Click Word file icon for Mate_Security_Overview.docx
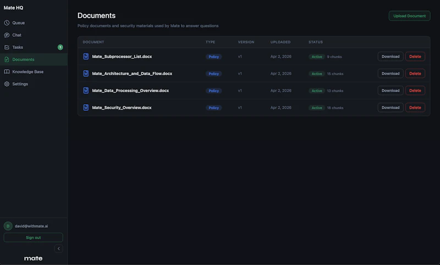Image resolution: width=440 pixels, height=265 pixels. pyautogui.click(x=86, y=108)
